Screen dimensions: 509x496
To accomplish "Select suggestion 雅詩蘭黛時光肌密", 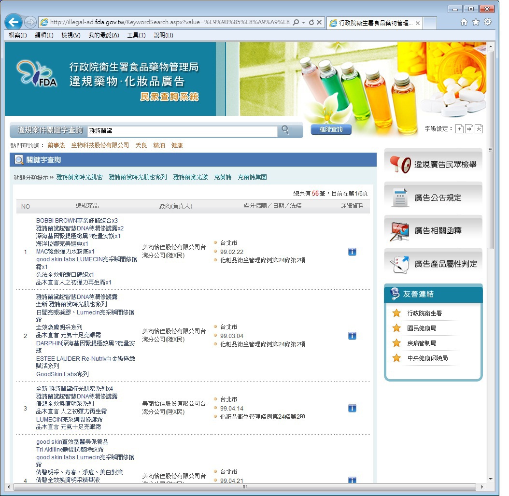I will (80, 177).
